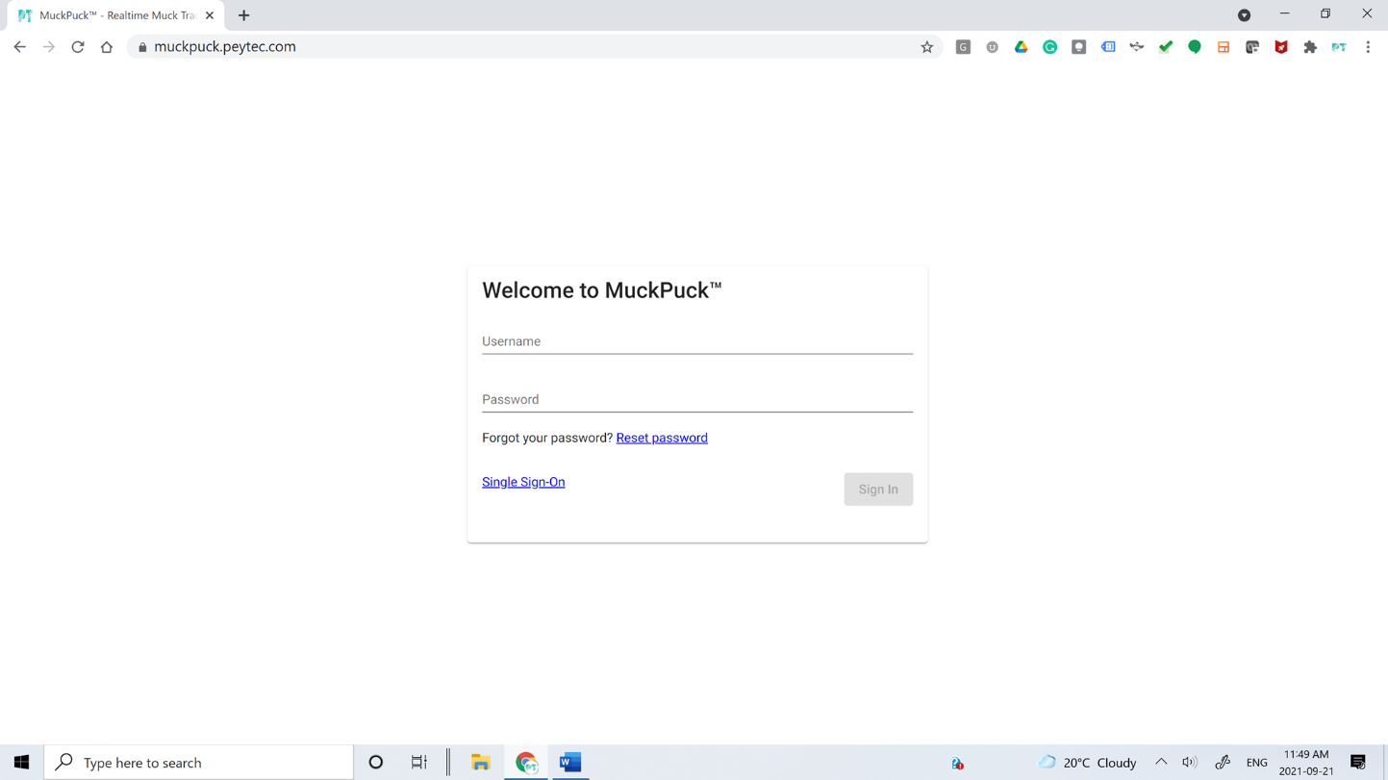Open the pen Windows Ink workspace icon
Image resolution: width=1388 pixels, height=780 pixels.
pyautogui.click(x=1223, y=763)
